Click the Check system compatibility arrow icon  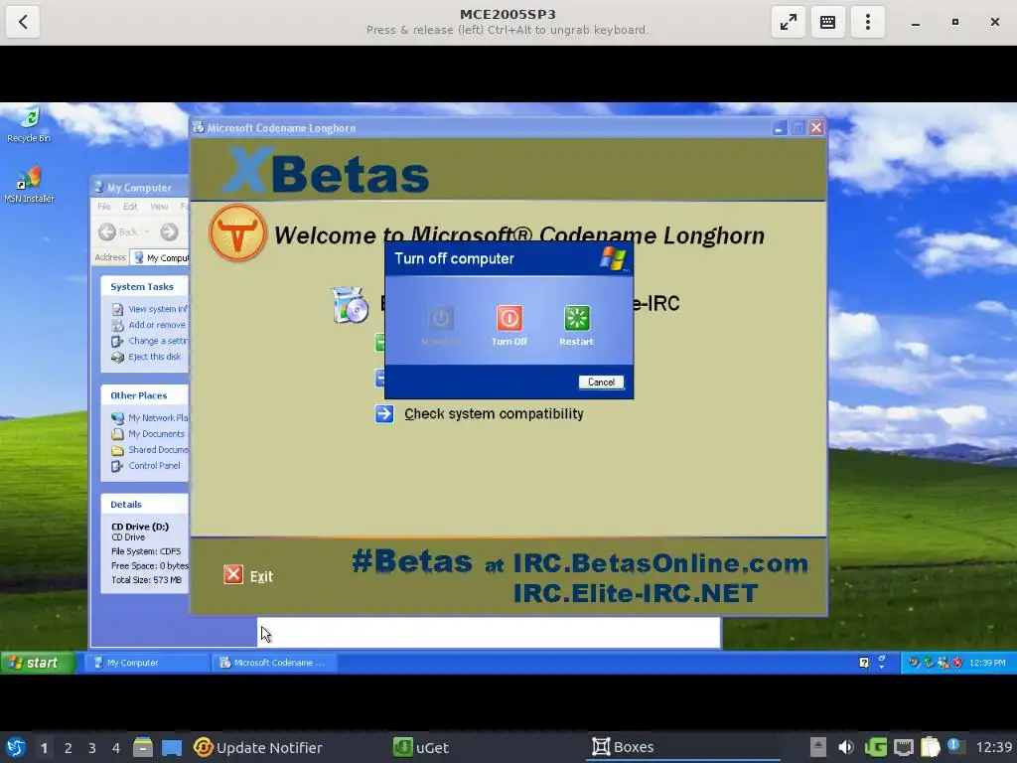click(384, 413)
